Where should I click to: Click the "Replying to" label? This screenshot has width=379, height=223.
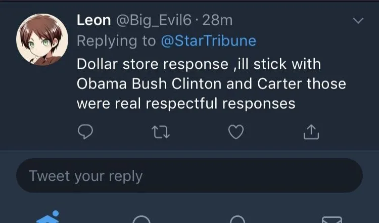tap(116, 41)
